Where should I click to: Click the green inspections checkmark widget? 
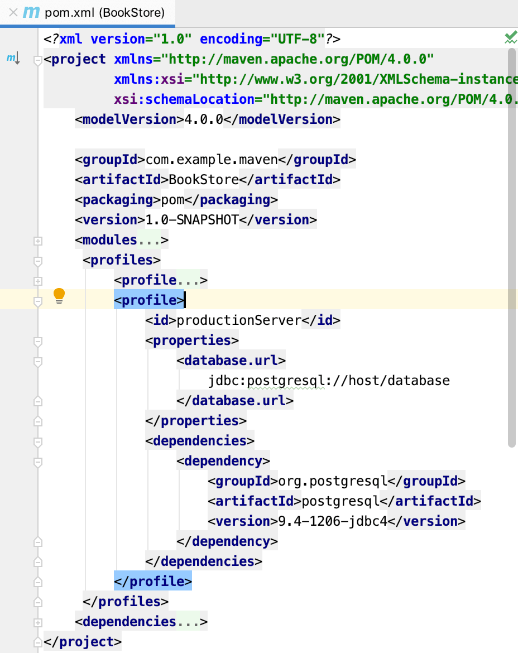tap(510, 38)
